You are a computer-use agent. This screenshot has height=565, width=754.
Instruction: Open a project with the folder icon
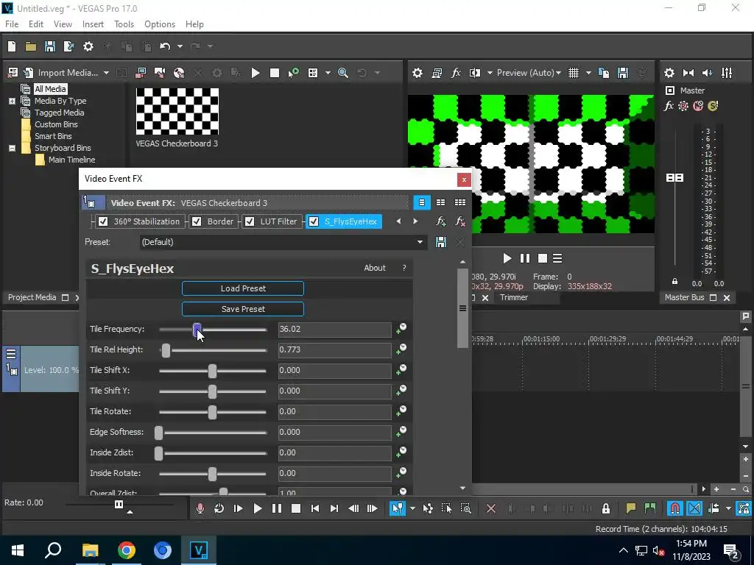point(31,46)
